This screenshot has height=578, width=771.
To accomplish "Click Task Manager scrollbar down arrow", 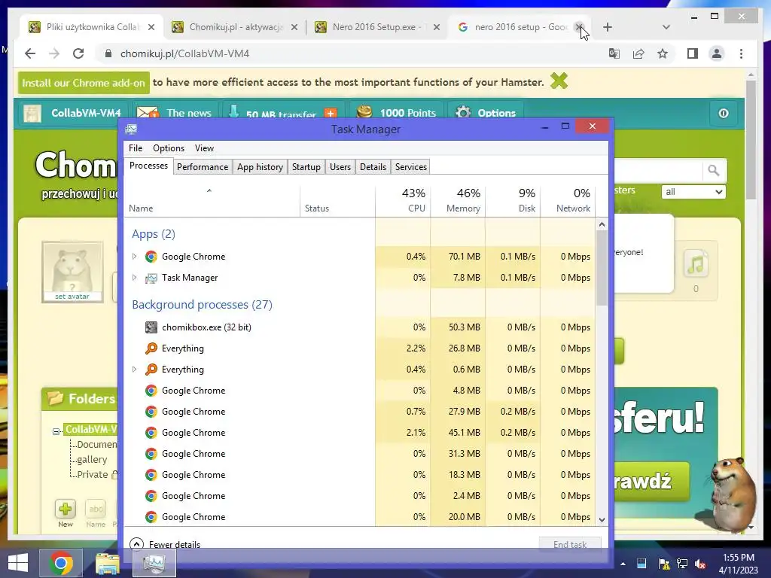I will click(602, 519).
